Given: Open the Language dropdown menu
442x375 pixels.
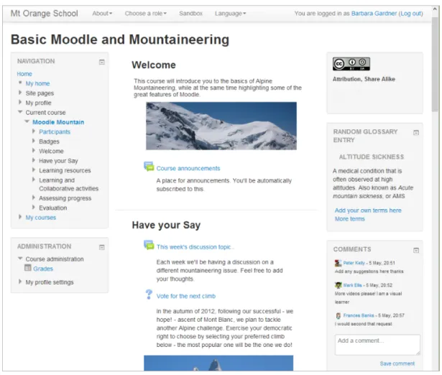Looking at the screenshot, I should (x=230, y=13).
